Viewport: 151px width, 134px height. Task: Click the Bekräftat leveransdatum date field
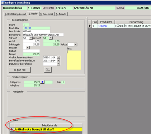coord(50,61)
